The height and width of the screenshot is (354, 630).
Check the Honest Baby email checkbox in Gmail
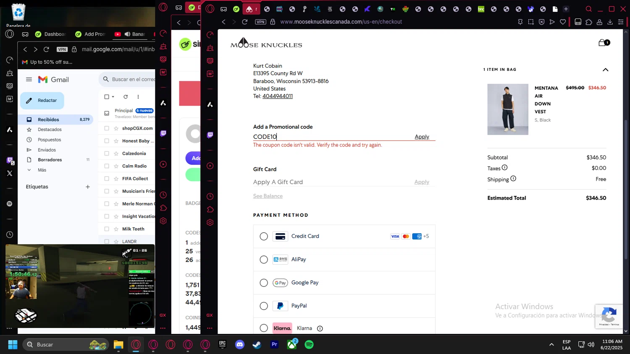(x=107, y=141)
